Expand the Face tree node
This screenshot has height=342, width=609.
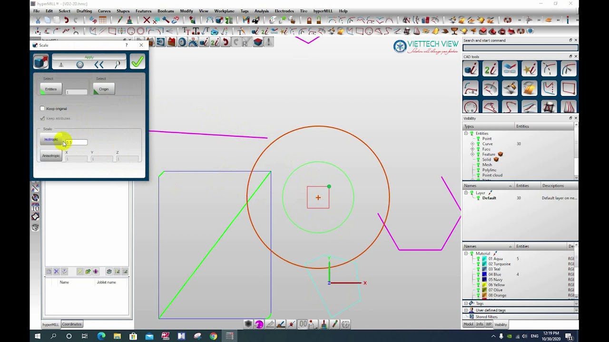point(472,149)
